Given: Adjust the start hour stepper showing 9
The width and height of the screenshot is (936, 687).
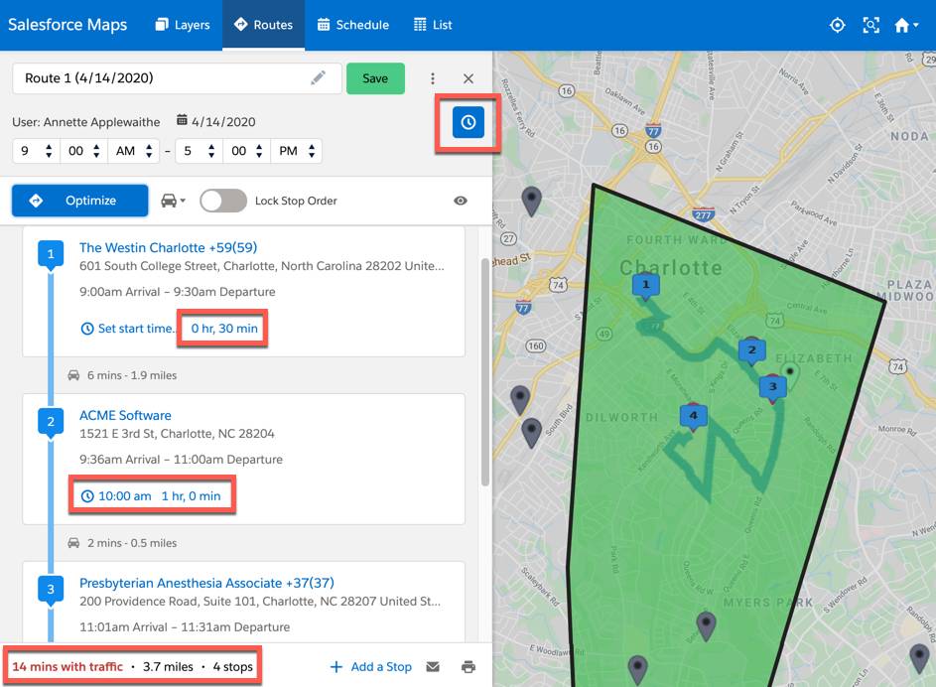Looking at the screenshot, I should [x=36, y=151].
